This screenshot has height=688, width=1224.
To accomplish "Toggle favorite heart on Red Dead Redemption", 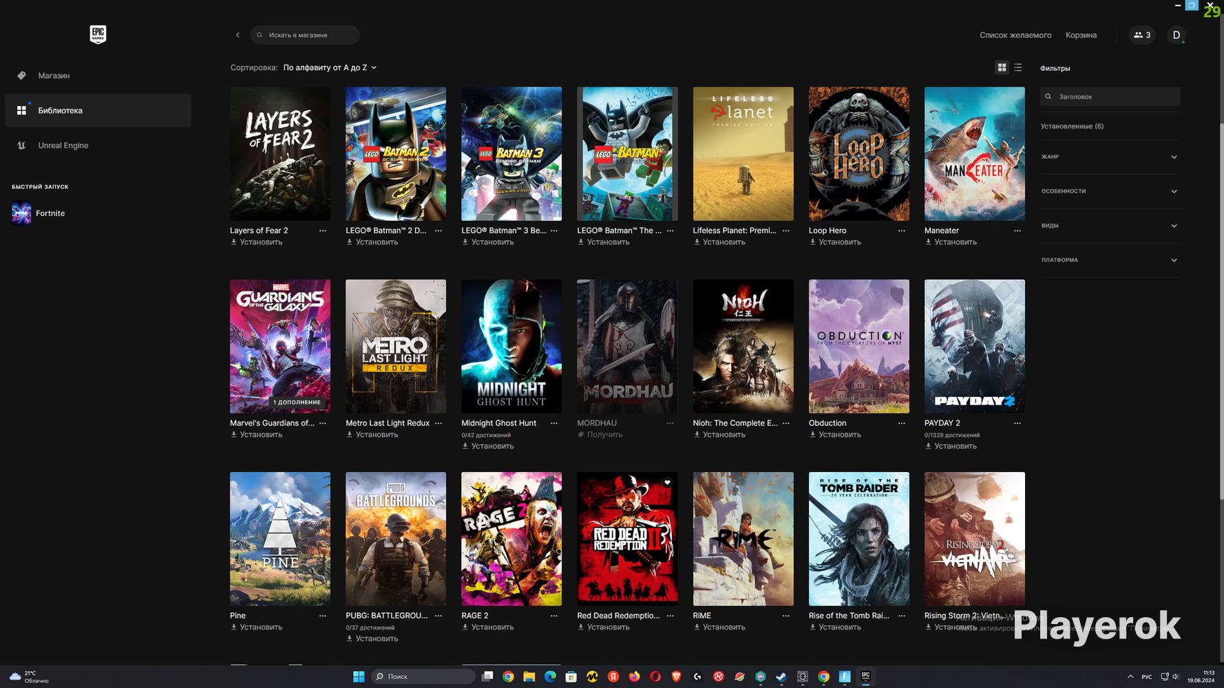I will (x=667, y=482).
